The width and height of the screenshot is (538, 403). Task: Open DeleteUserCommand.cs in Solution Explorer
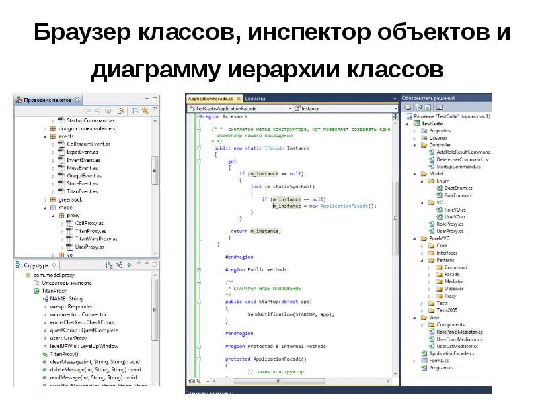click(462, 159)
